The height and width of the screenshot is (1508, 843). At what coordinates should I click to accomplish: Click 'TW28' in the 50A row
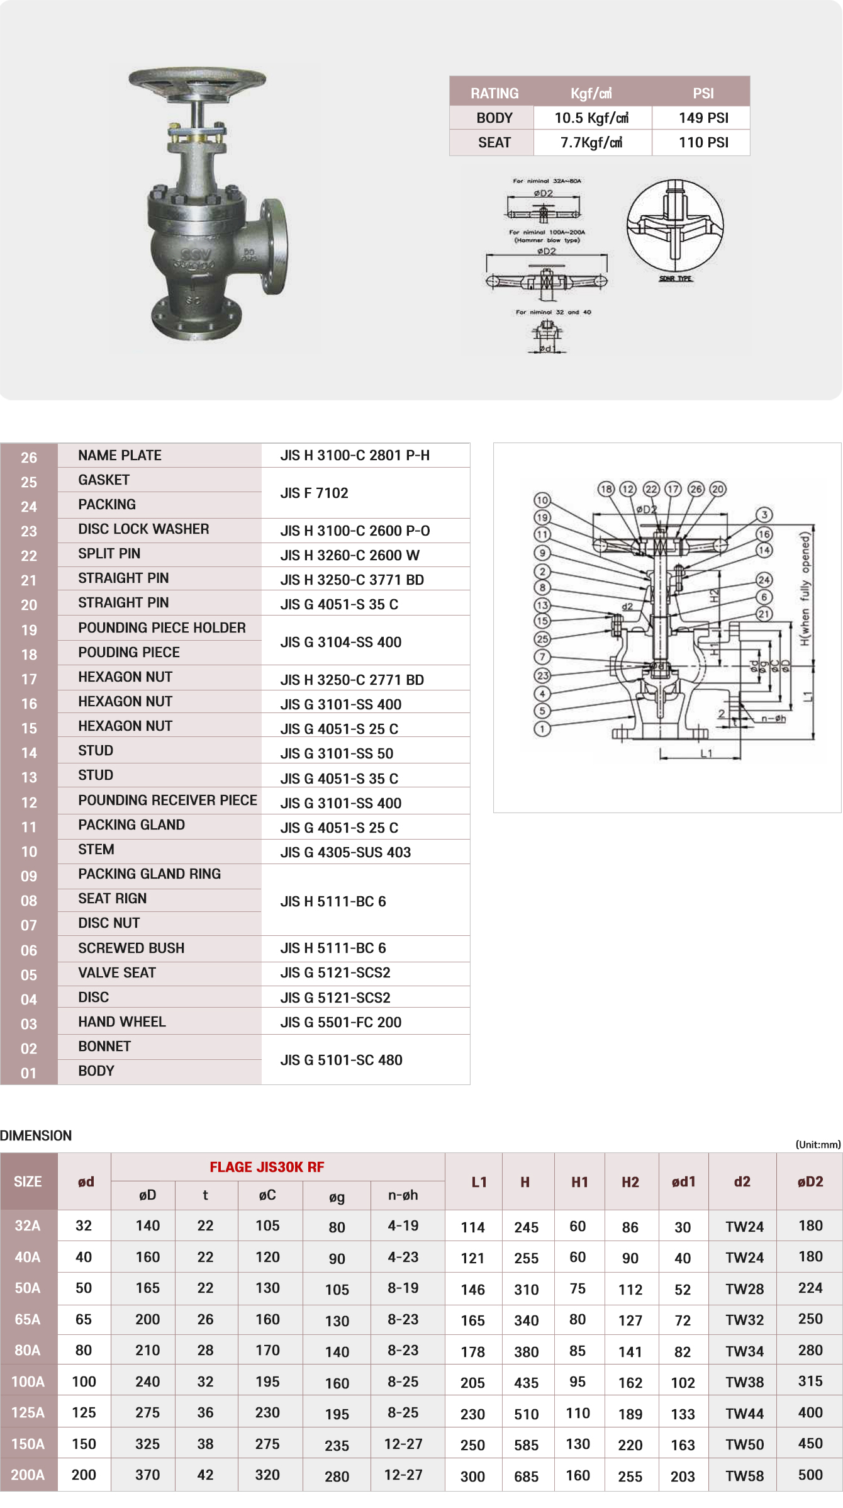click(x=744, y=1290)
